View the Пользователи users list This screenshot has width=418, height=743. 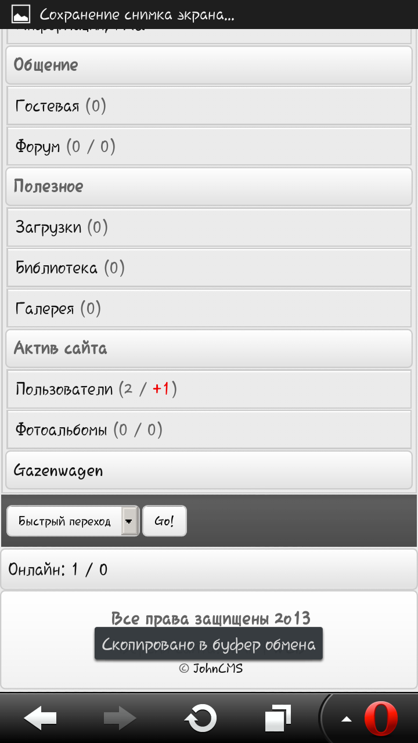click(x=64, y=389)
